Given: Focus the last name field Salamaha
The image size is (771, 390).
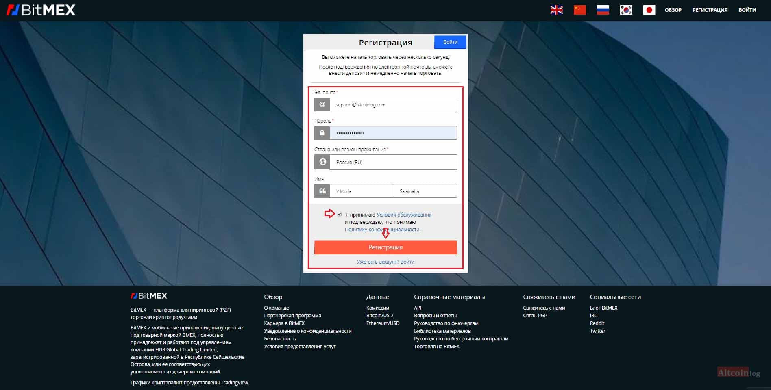Looking at the screenshot, I should (425, 191).
